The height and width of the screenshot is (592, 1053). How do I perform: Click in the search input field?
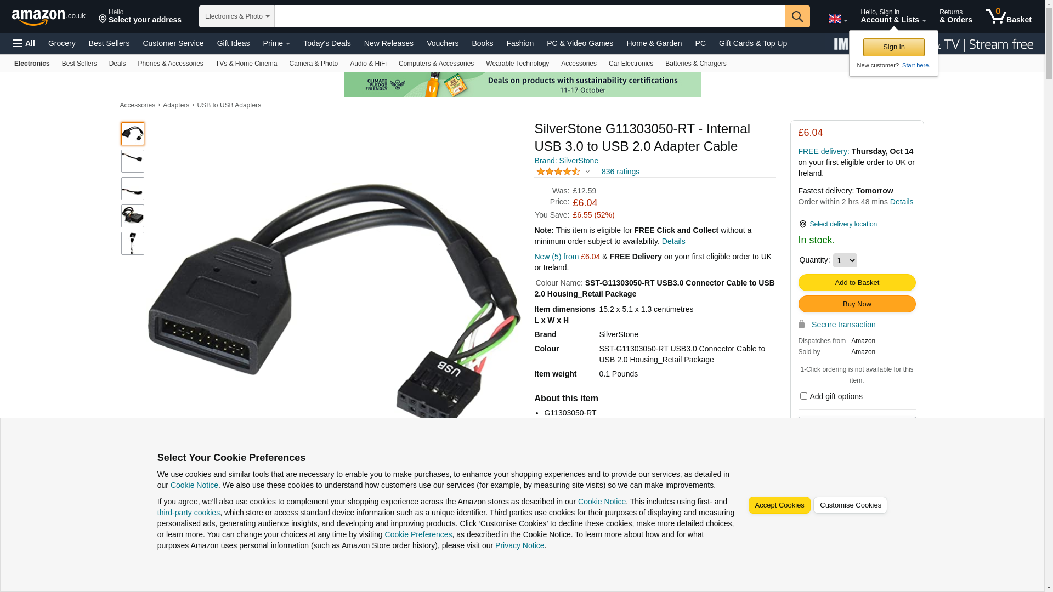pyautogui.click(x=530, y=16)
